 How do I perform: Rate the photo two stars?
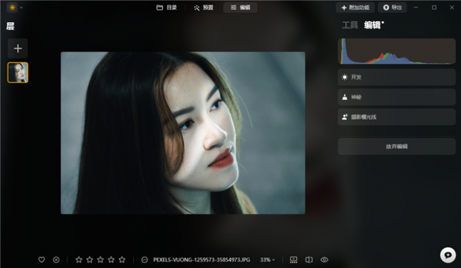click(89, 260)
